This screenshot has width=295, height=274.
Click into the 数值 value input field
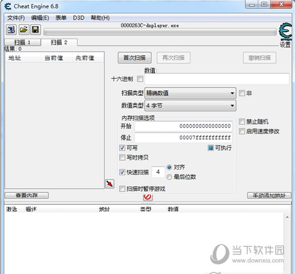(217, 79)
